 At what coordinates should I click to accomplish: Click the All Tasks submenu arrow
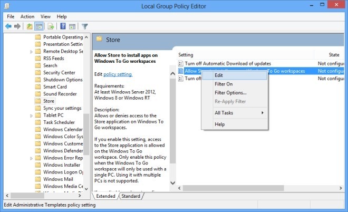point(263,113)
